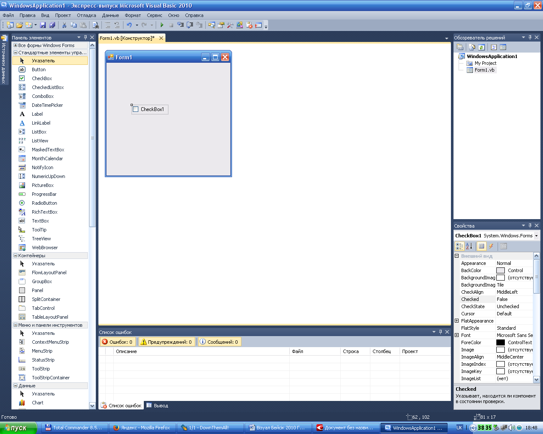Image resolution: width=543 pixels, height=434 pixels.
Task: Collapse 'Внешний вид' property category
Action: (457, 256)
